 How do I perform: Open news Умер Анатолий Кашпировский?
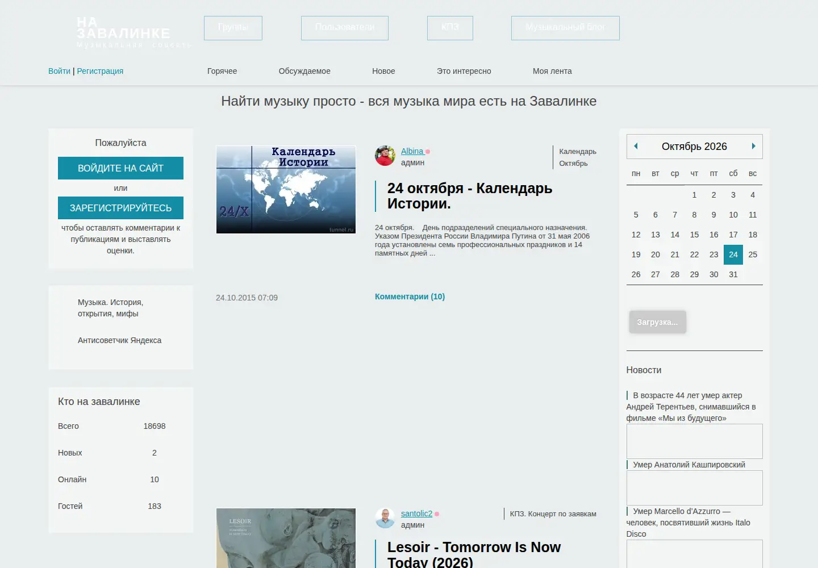pos(689,465)
